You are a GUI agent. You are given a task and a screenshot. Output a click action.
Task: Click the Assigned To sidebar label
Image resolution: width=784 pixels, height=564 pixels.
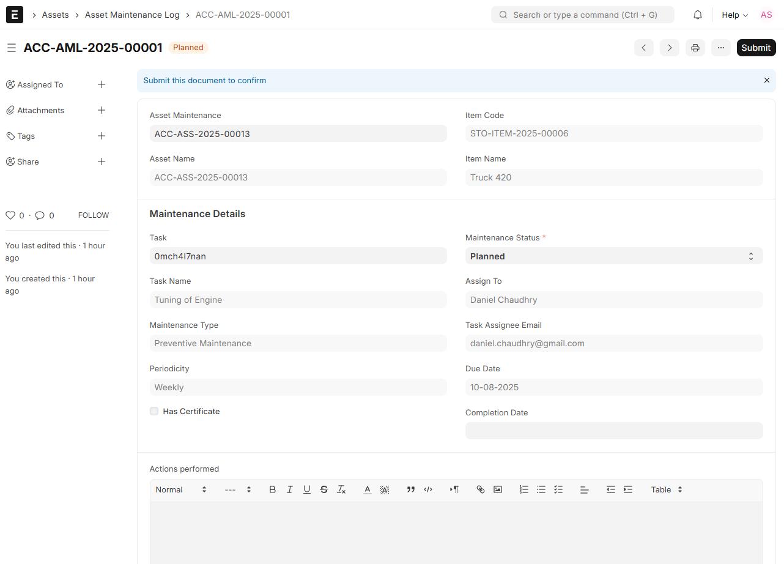(x=40, y=84)
